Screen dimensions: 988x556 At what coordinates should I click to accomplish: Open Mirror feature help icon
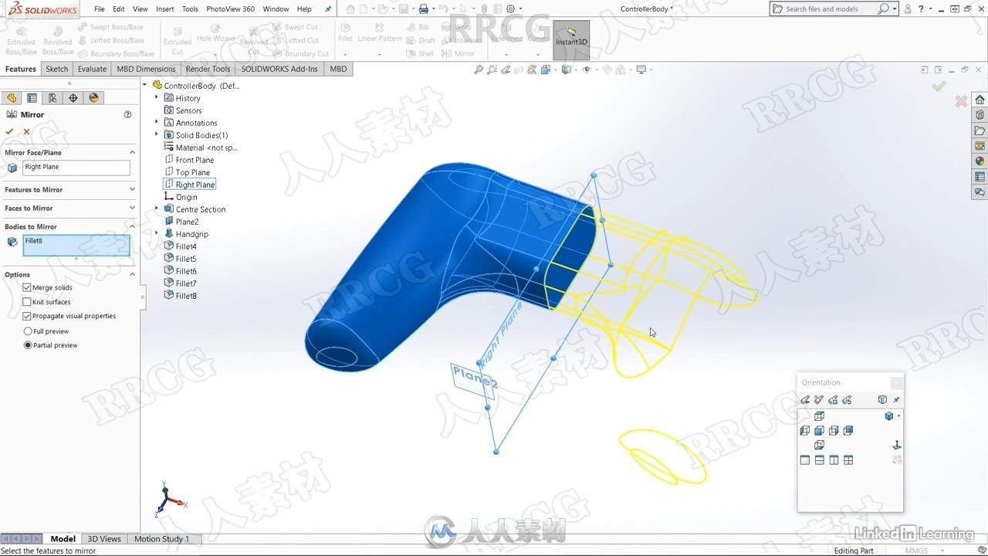click(128, 114)
